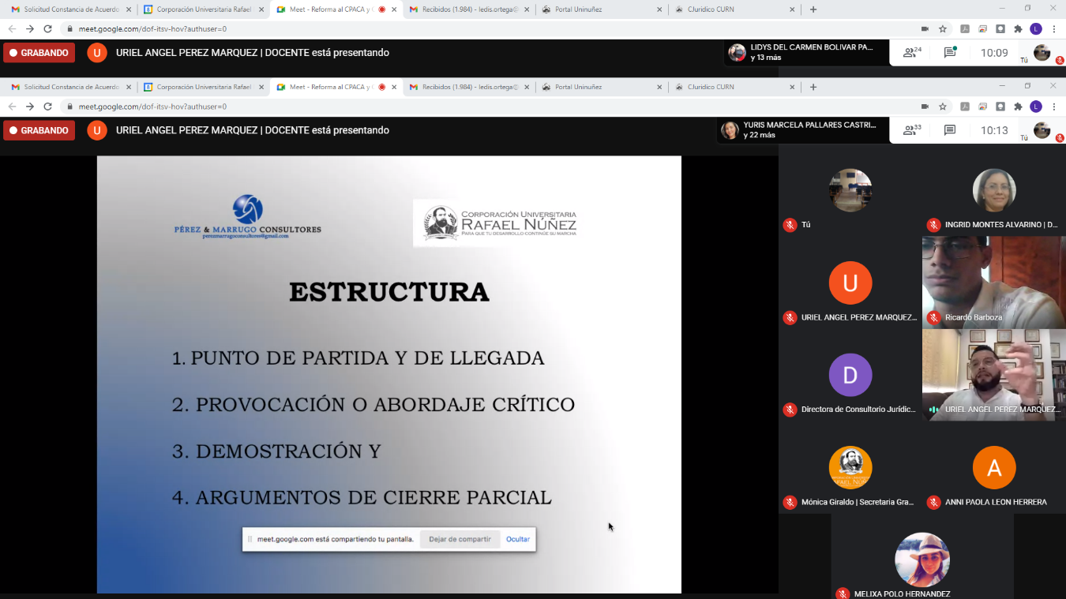
Task: Select the Directora de Consultorio Jurídico tile
Action: [850, 374]
